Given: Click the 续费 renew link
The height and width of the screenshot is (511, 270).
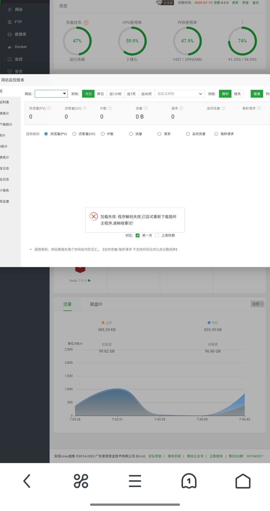Looking at the screenshot, I should 217,3.
